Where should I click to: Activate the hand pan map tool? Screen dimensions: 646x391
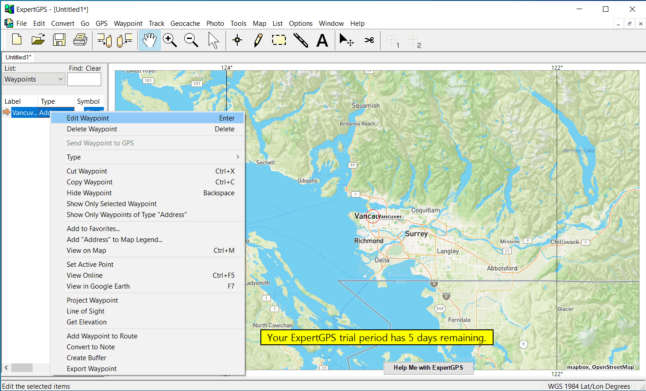click(149, 40)
